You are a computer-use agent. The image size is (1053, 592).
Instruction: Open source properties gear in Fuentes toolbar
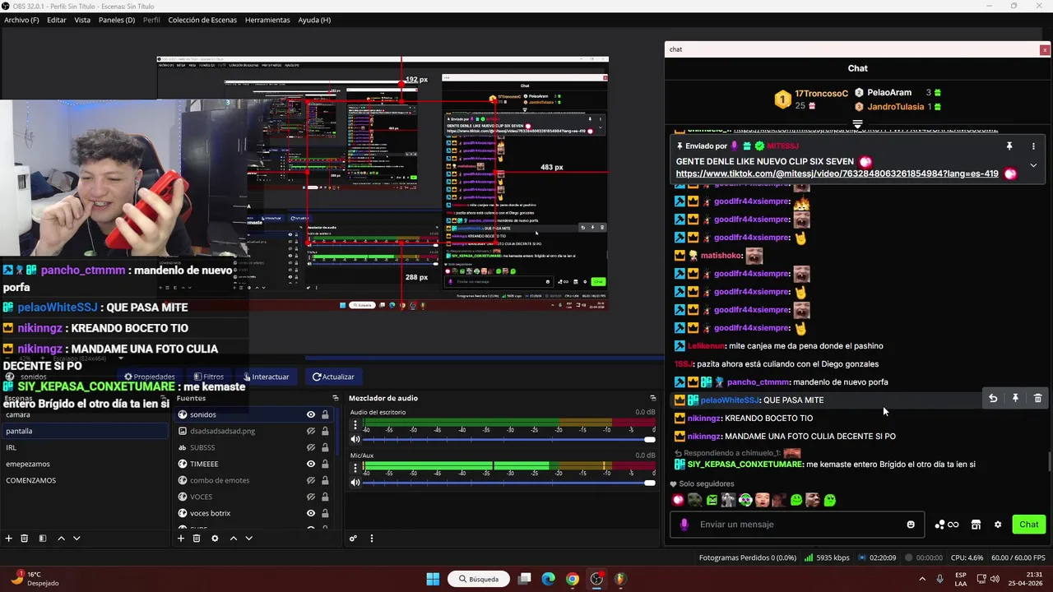click(215, 539)
